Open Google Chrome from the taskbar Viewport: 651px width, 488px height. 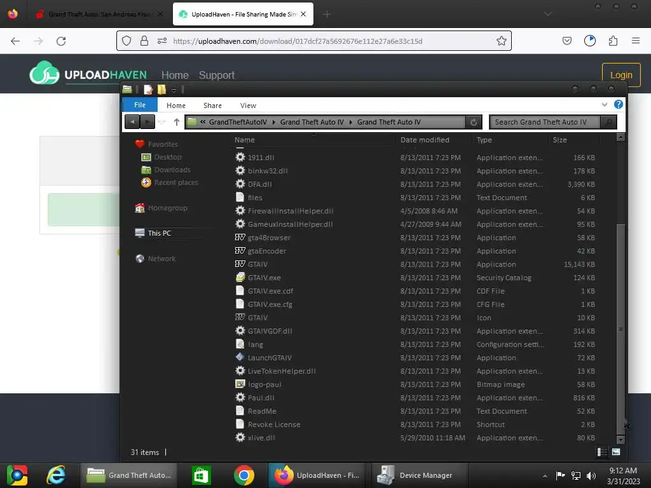click(x=243, y=475)
